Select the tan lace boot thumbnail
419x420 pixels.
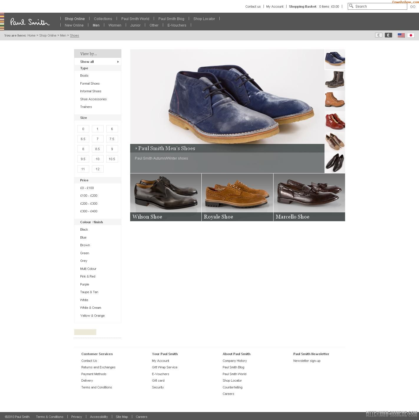pyautogui.click(x=335, y=101)
